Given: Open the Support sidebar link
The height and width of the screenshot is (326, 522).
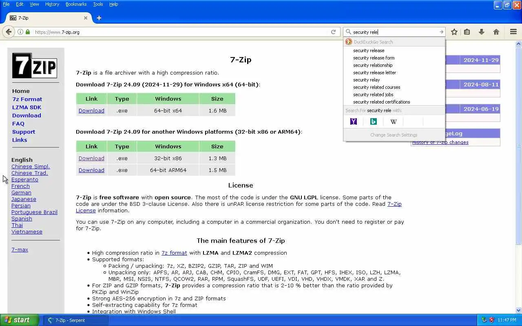Looking at the screenshot, I should [x=24, y=132].
